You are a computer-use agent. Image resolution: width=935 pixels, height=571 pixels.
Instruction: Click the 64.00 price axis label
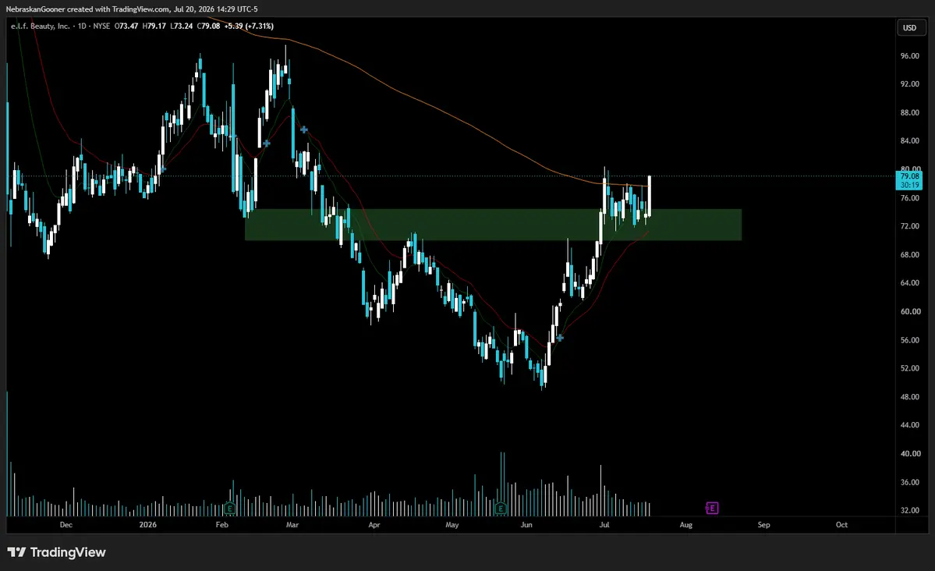[x=910, y=283]
